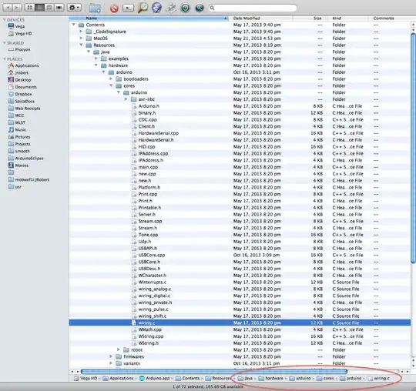This screenshot has height=391, width=416.
Task: Click cores in the path bar
Action: (x=325, y=378)
